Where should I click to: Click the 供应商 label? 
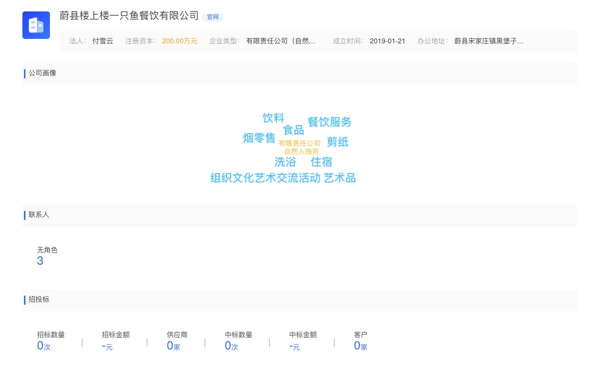point(177,335)
